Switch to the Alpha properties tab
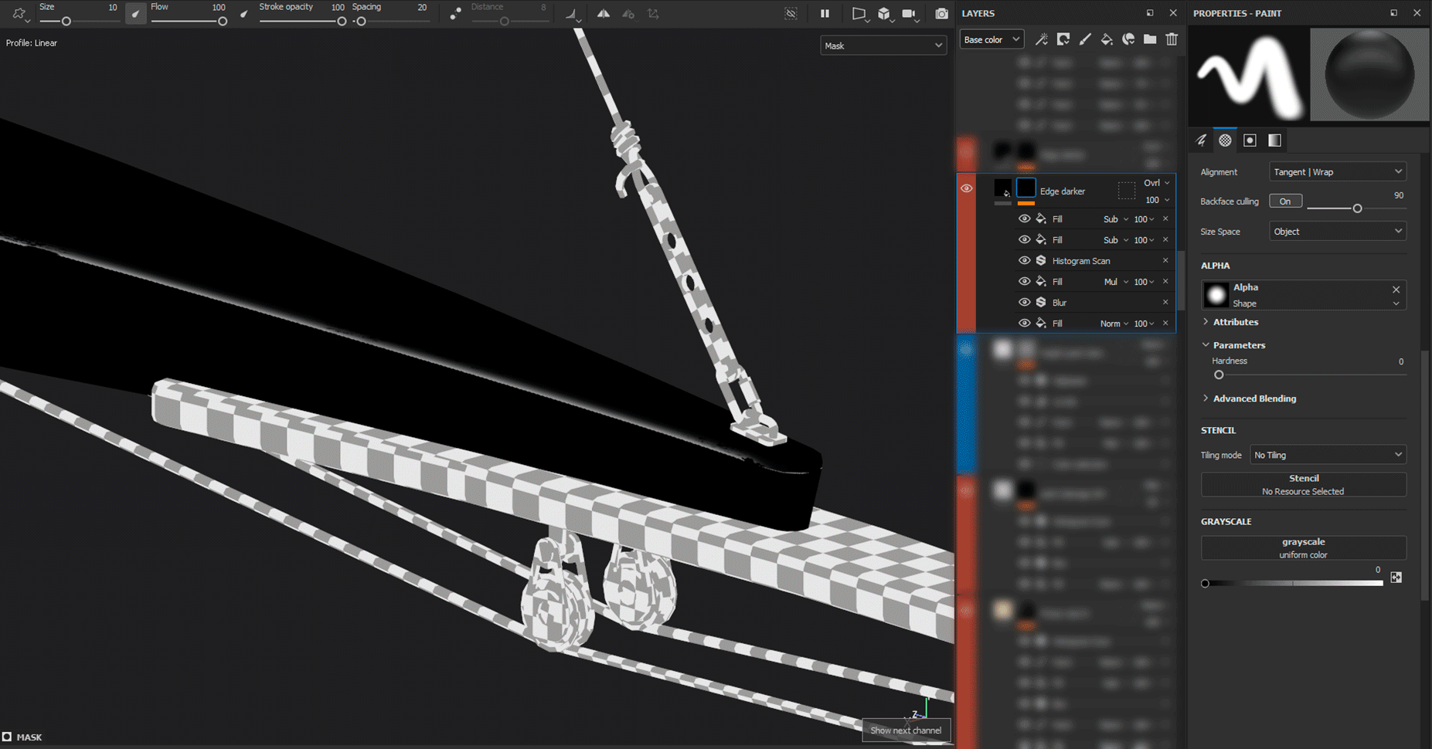This screenshot has width=1432, height=749. click(1225, 141)
